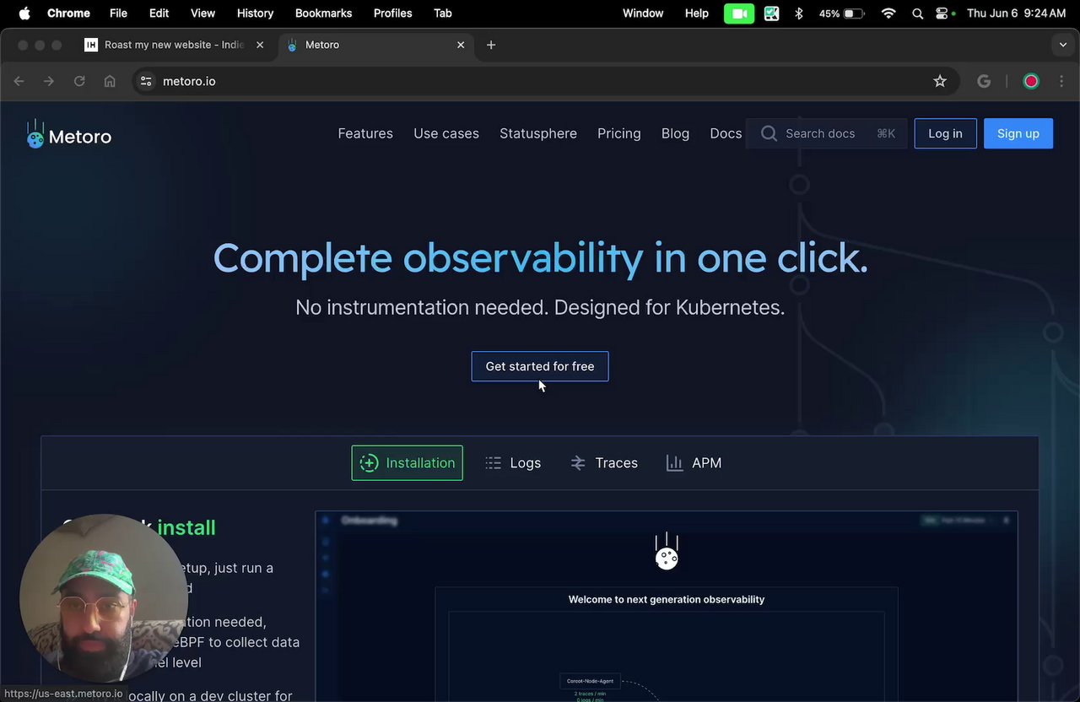
Task: Switch to the Traces tab
Action: 604,463
